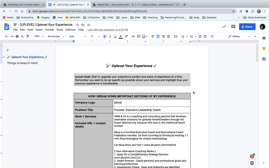Image resolution: width=269 pixels, height=168 pixels.
Task: Click the browser address bar
Action: pos(132,11)
